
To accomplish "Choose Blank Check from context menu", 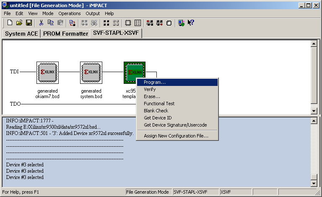I will tap(177, 111).
